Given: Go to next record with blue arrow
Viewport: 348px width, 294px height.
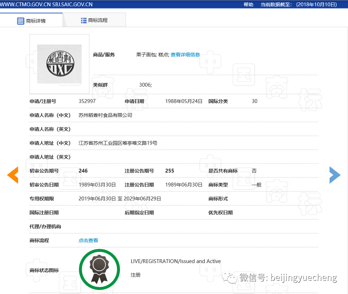Looking at the screenshot, I should [x=335, y=175].
